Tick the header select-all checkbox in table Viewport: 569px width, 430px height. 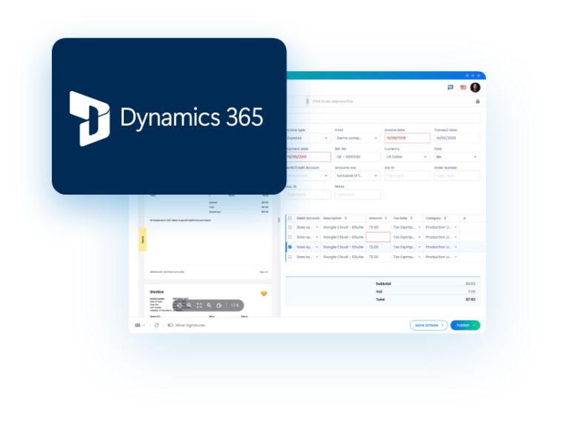(290, 218)
